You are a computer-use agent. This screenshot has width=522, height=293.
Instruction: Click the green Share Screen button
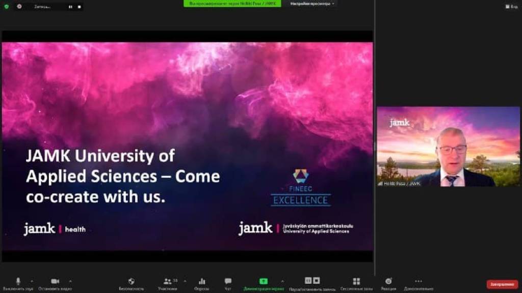click(x=264, y=281)
